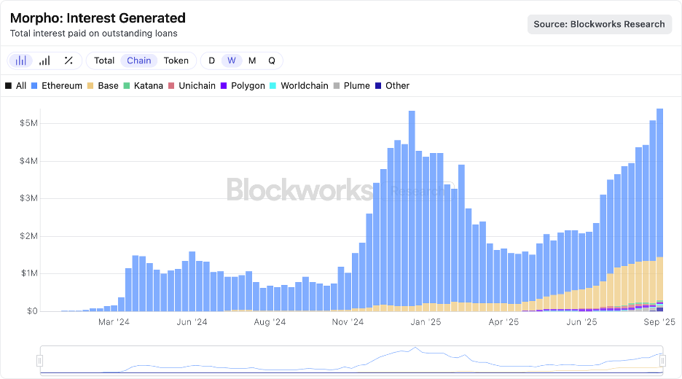Select the stacked bar chart view icon
The height and width of the screenshot is (379, 682).
pyautogui.click(x=21, y=60)
